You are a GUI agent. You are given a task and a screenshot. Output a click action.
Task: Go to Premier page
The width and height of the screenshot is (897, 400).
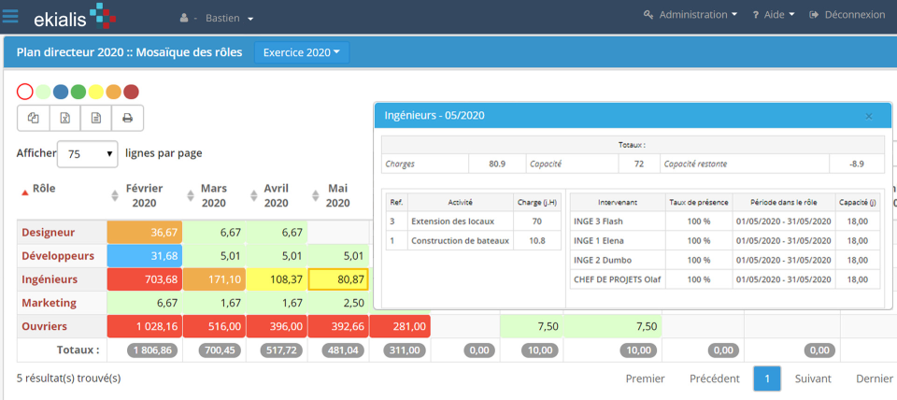tap(646, 379)
